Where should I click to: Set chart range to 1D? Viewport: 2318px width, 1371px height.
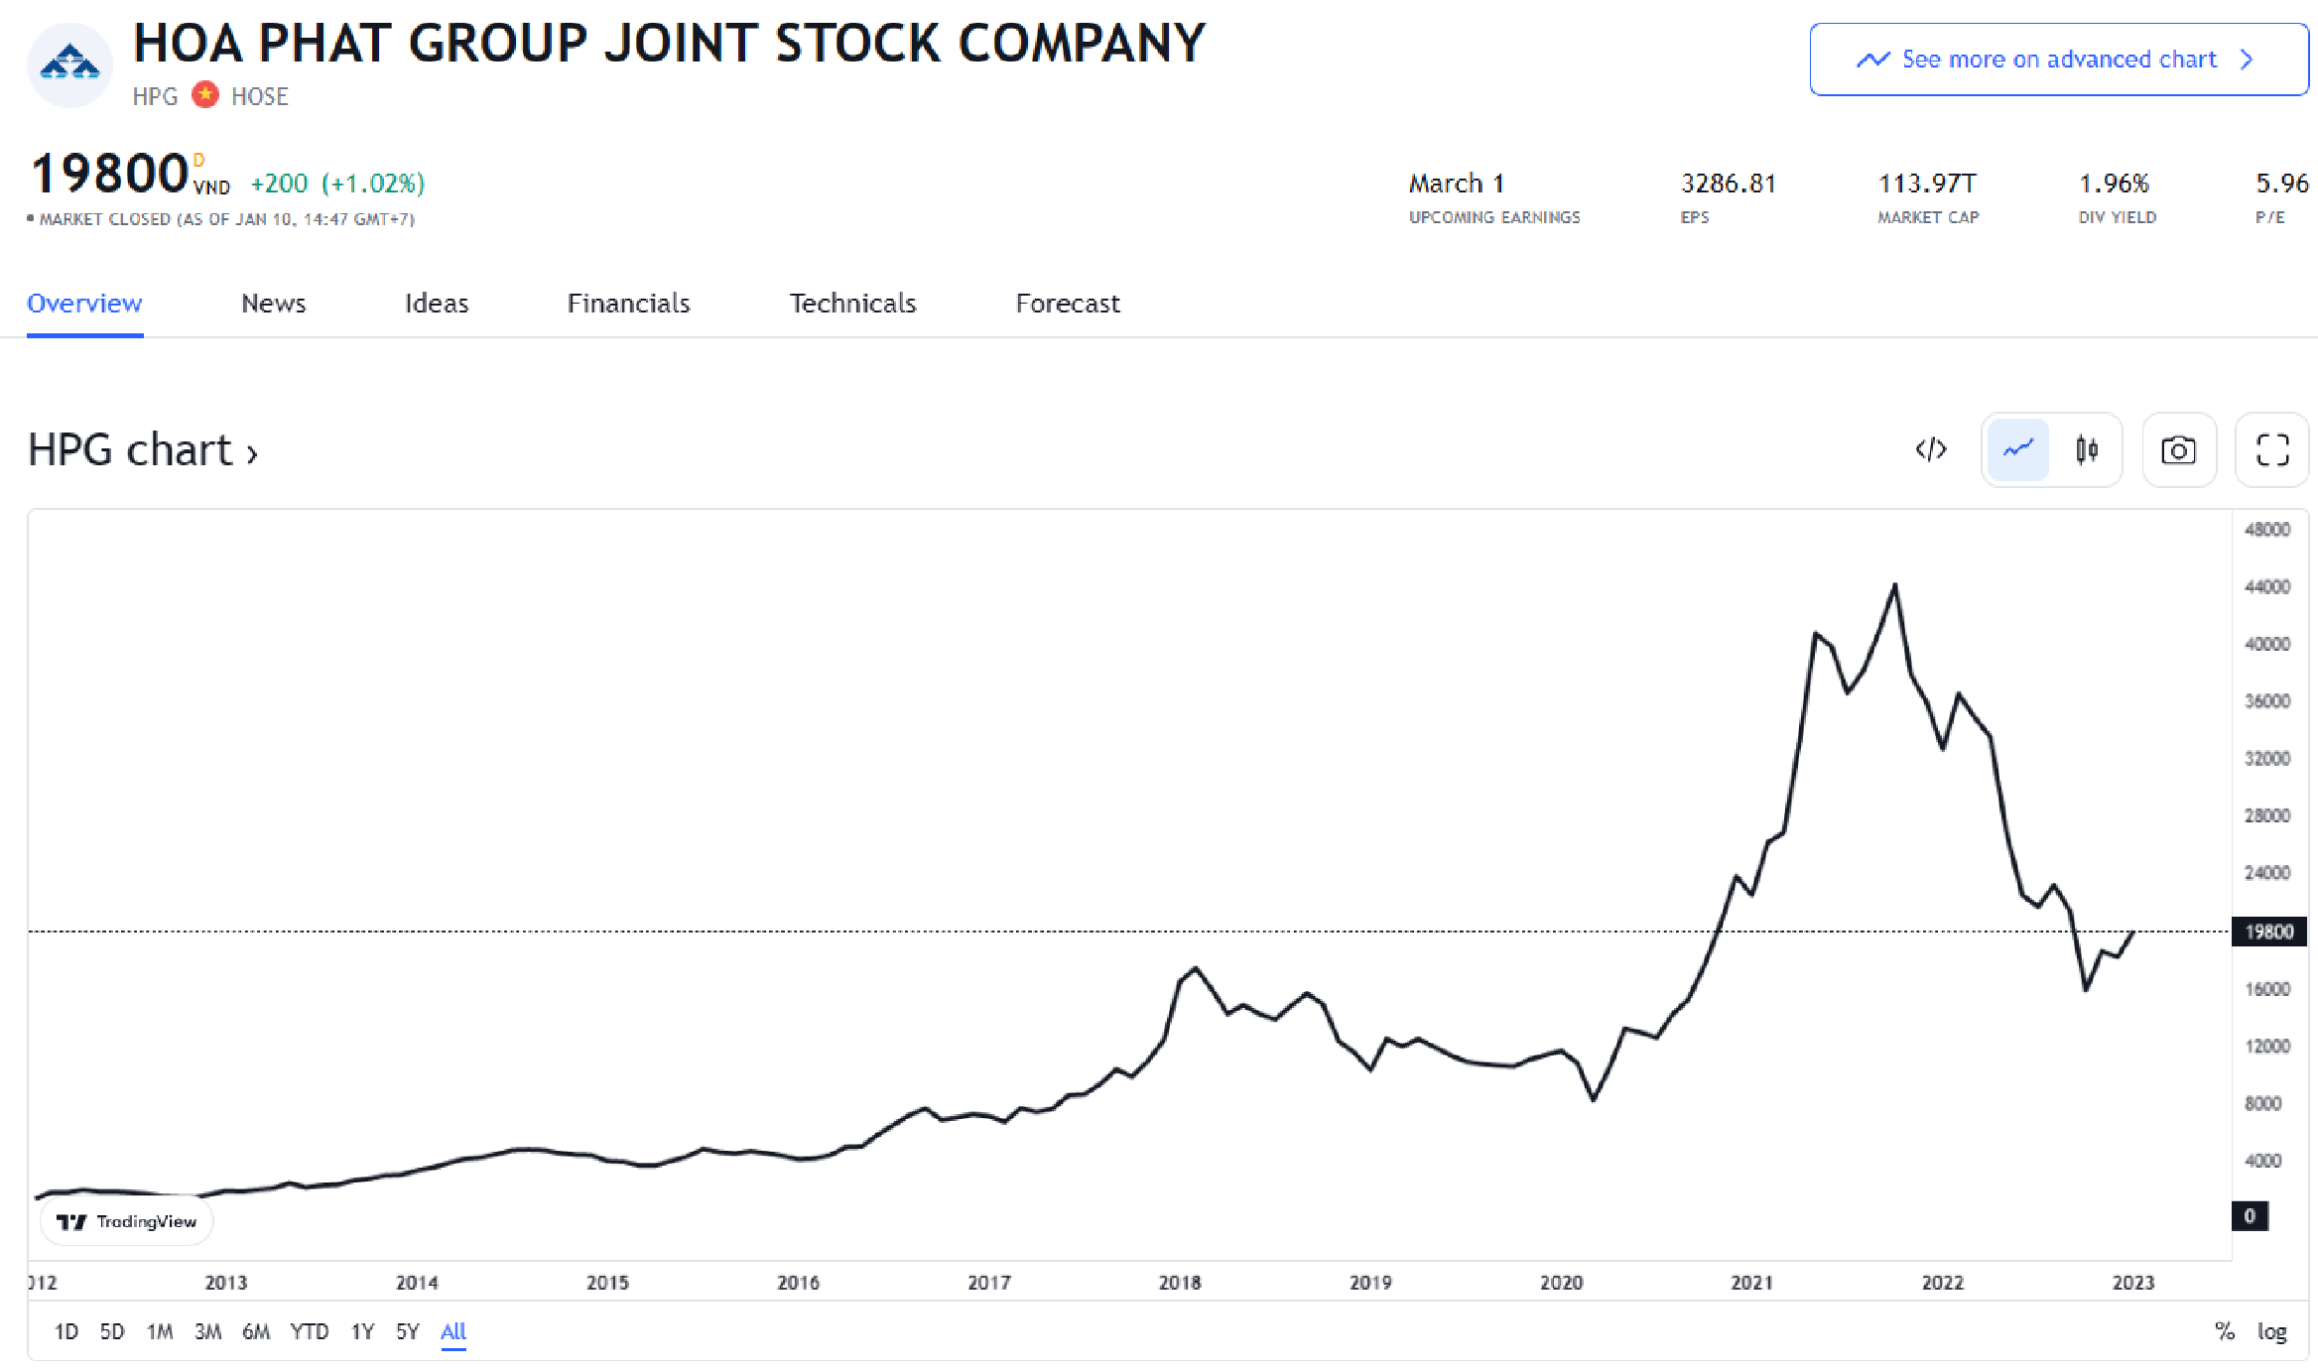click(x=66, y=1331)
